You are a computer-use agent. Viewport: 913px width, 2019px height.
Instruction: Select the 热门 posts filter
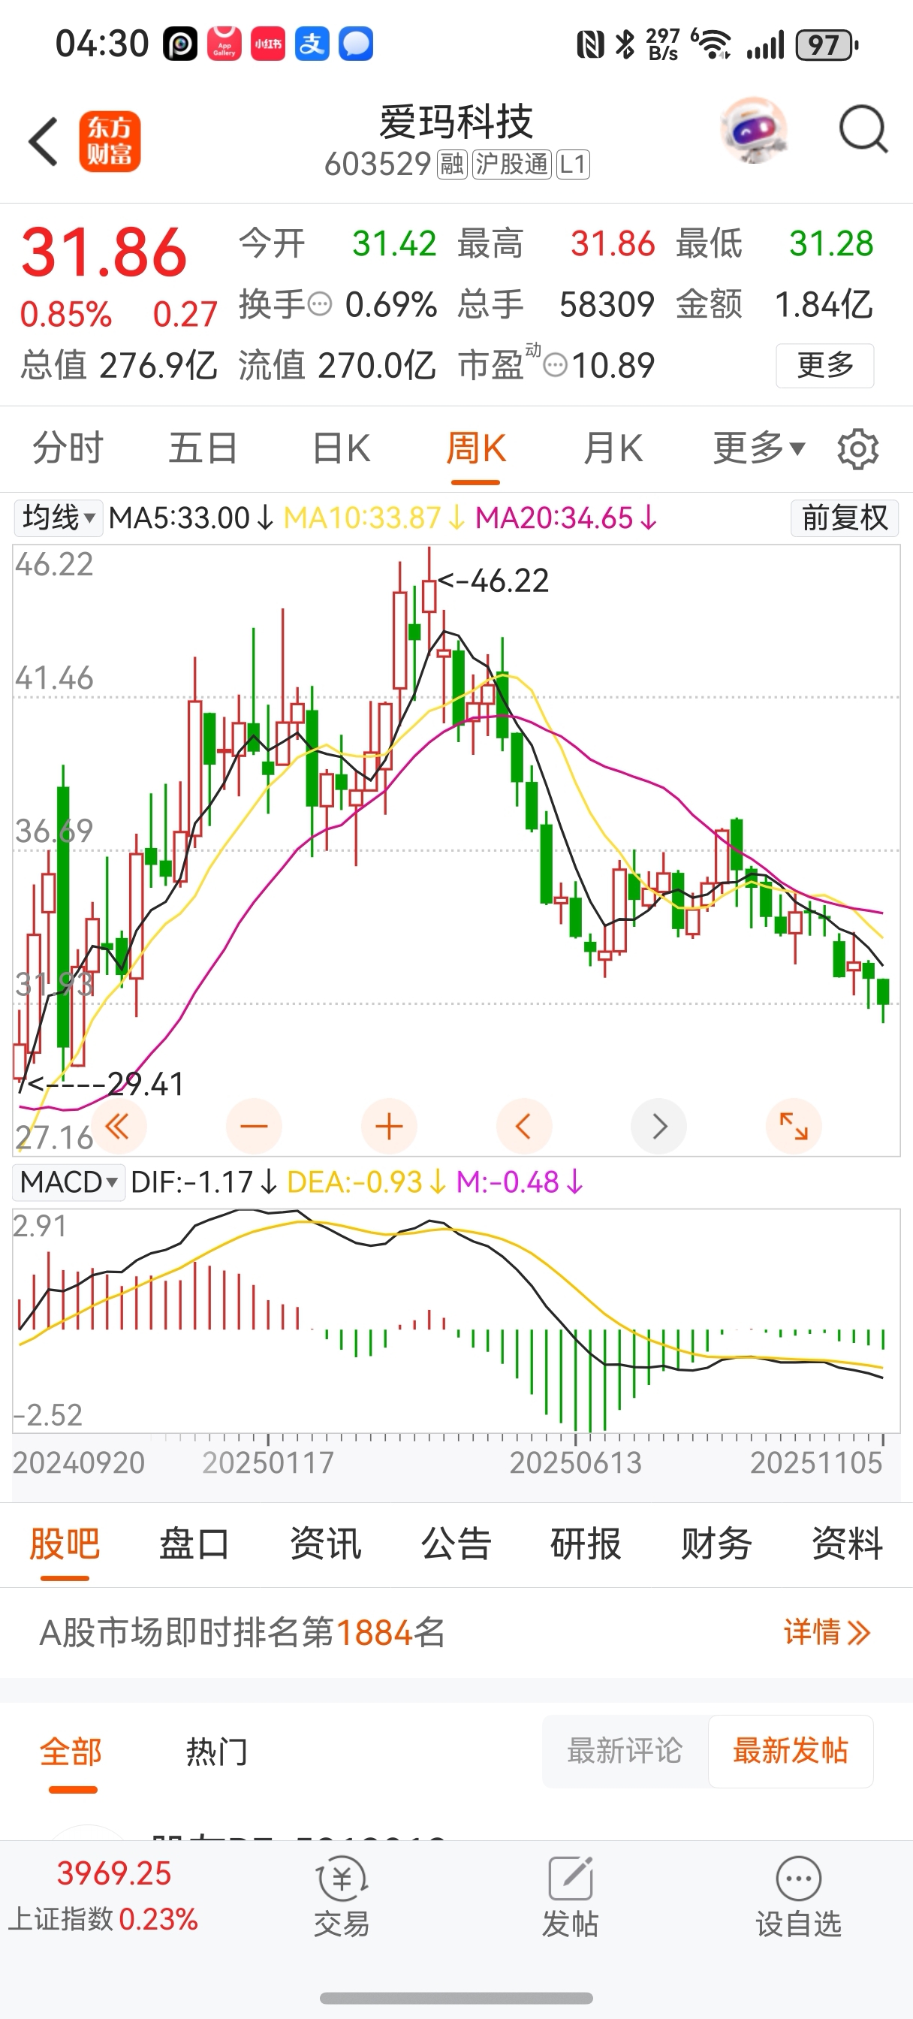click(x=217, y=1752)
